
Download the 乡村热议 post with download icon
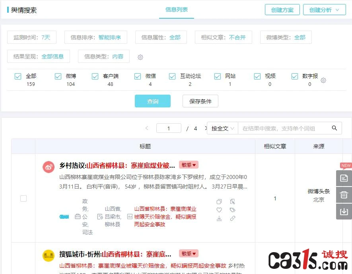click(219, 218)
